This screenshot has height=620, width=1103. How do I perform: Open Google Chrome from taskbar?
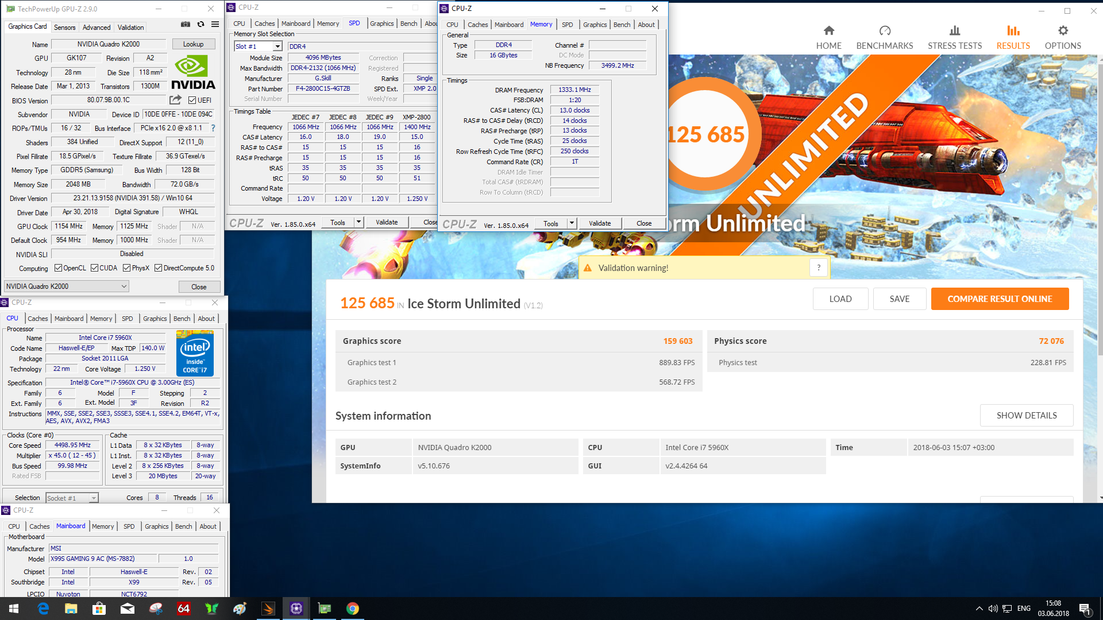click(353, 609)
